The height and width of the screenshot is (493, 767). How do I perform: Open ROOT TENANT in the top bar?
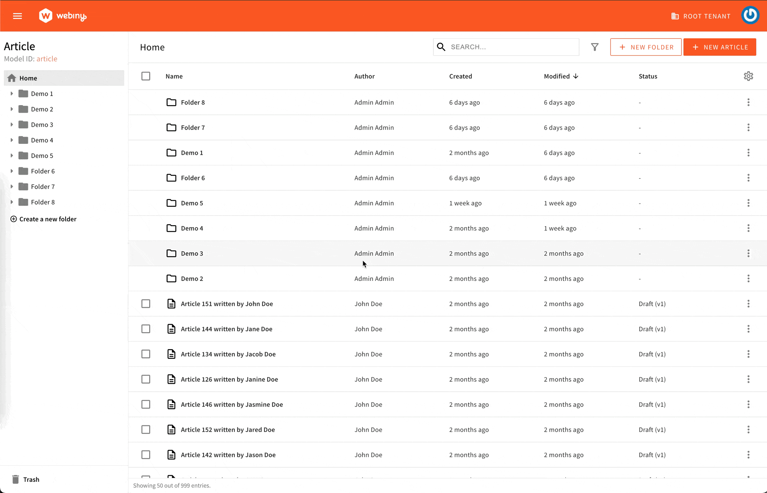pos(701,16)
